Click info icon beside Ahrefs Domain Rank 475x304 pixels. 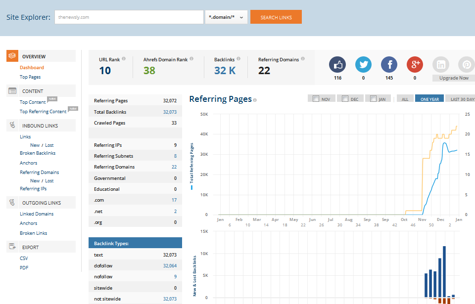pos(191,59)
